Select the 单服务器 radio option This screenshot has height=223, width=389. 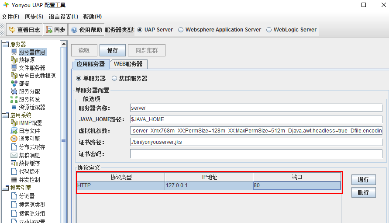(79, 78)
